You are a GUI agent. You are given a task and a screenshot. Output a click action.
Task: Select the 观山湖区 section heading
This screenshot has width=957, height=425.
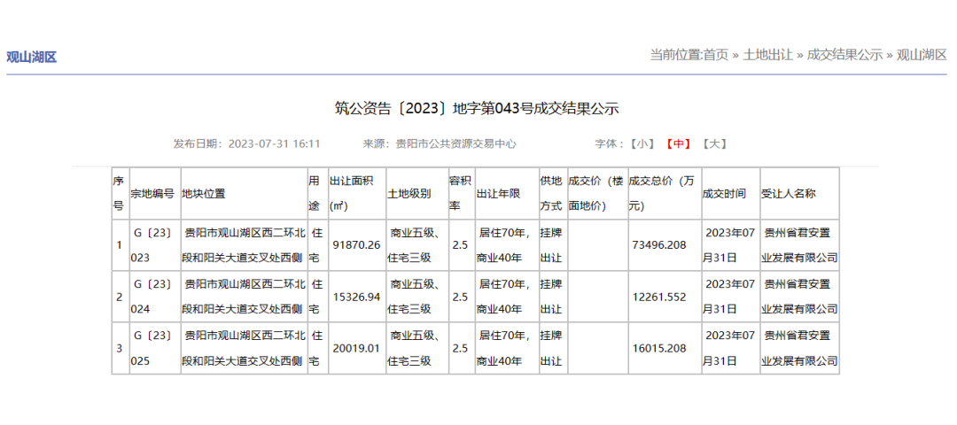(x=31, y=58)
